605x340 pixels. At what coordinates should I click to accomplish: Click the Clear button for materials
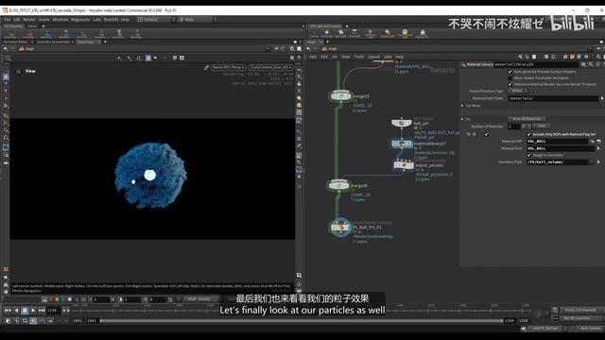tap(542, 126)
